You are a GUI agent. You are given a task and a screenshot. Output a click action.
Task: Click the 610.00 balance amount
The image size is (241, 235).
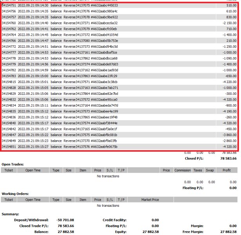click(x=231, y=11)
